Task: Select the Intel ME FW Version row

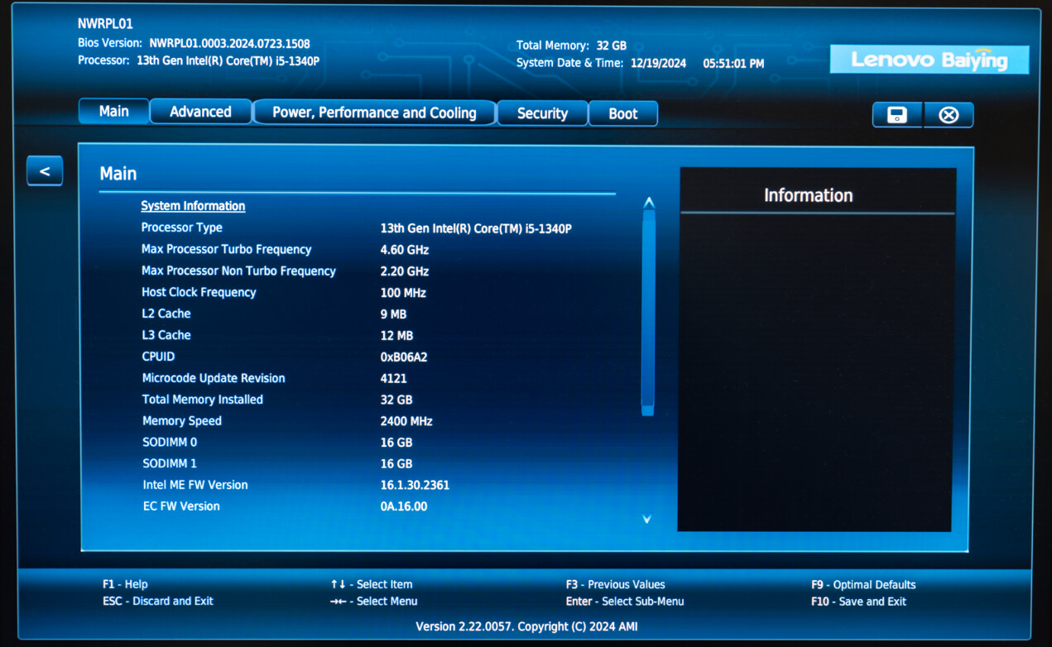Action: 195,485
